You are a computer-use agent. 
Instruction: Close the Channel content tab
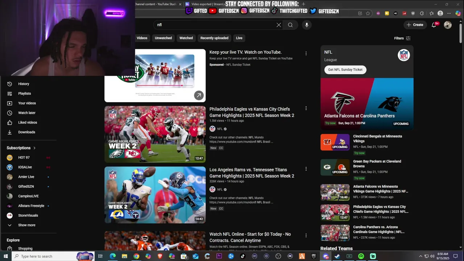[x=180, y=4]
